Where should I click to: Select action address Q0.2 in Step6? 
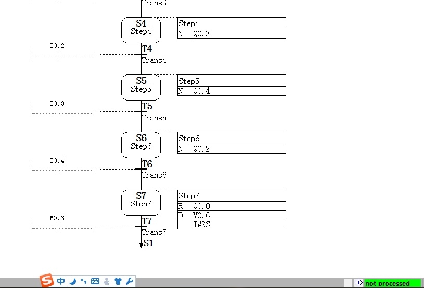239,148
